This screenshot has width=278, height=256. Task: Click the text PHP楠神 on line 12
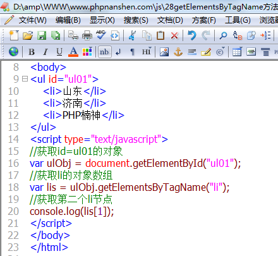pos(82,115)
